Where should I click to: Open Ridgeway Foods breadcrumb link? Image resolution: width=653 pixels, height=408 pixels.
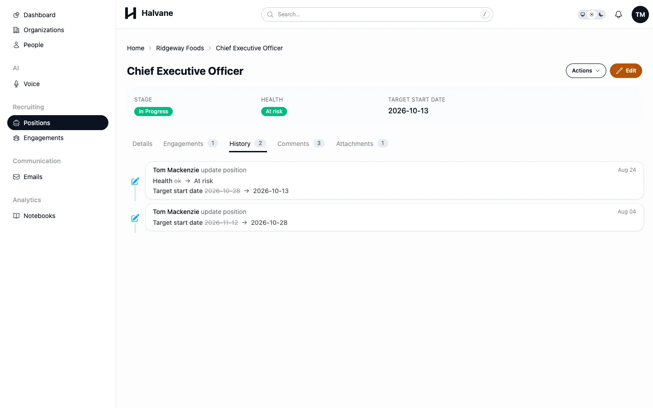click(x=180, y=48)
